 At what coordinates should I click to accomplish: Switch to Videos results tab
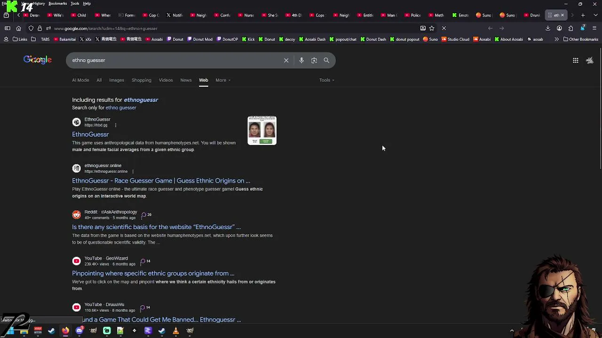[166, 80]
